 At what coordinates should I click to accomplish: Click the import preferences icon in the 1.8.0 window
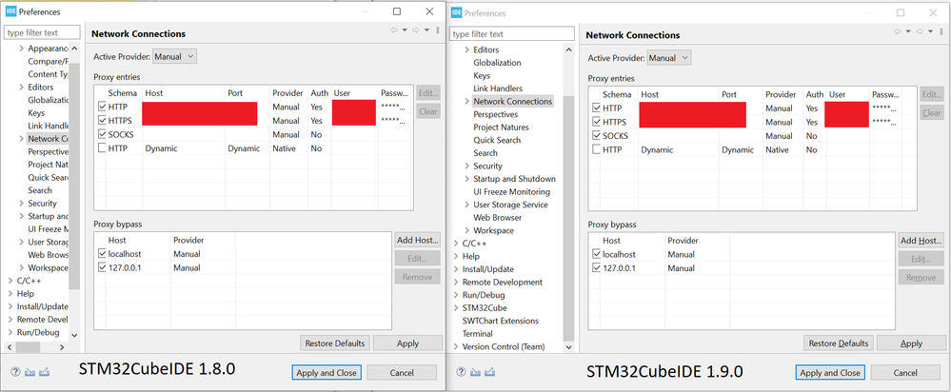(x=30, y=372)
